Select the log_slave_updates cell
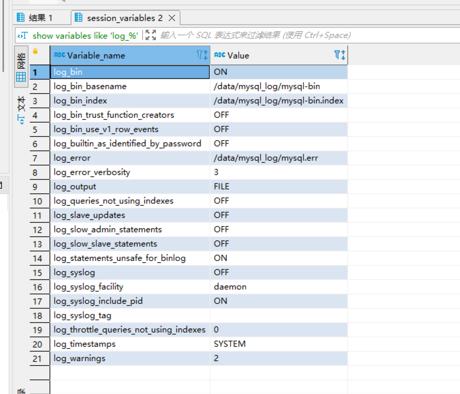460x394 pixels. 130,215
